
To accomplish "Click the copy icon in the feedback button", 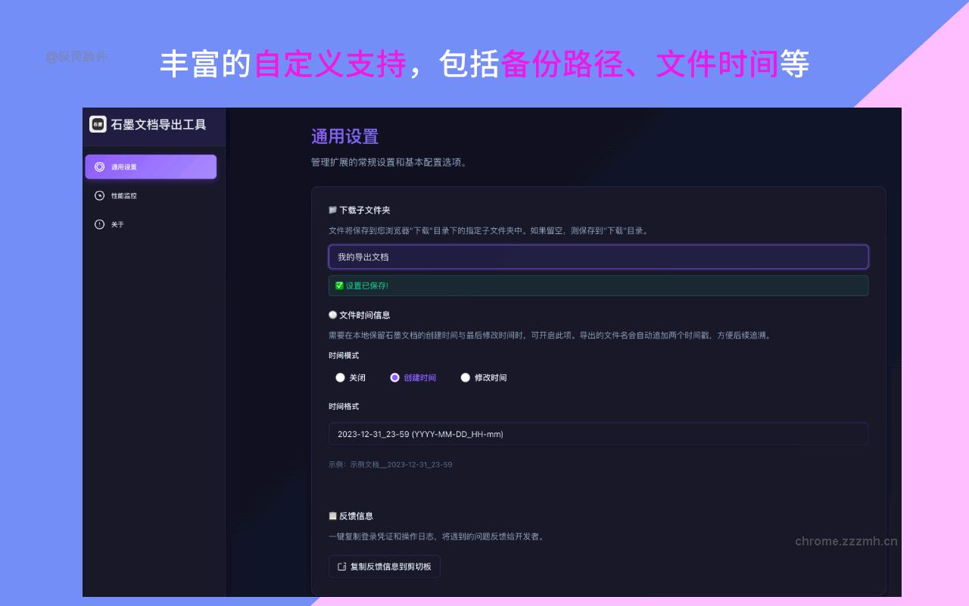I will point(341,567).
